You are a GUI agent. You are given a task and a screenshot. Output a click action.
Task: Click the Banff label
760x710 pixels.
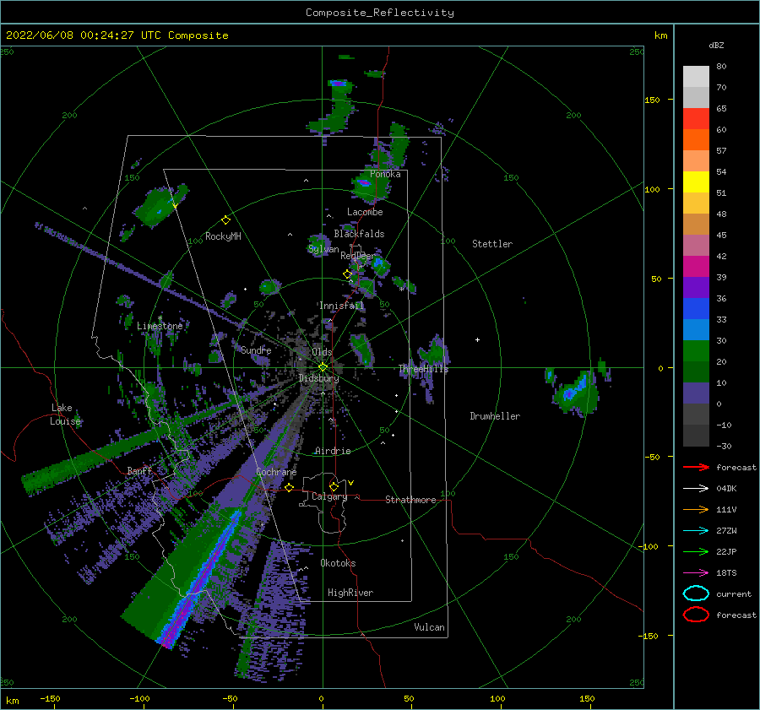tap(139, 470)
